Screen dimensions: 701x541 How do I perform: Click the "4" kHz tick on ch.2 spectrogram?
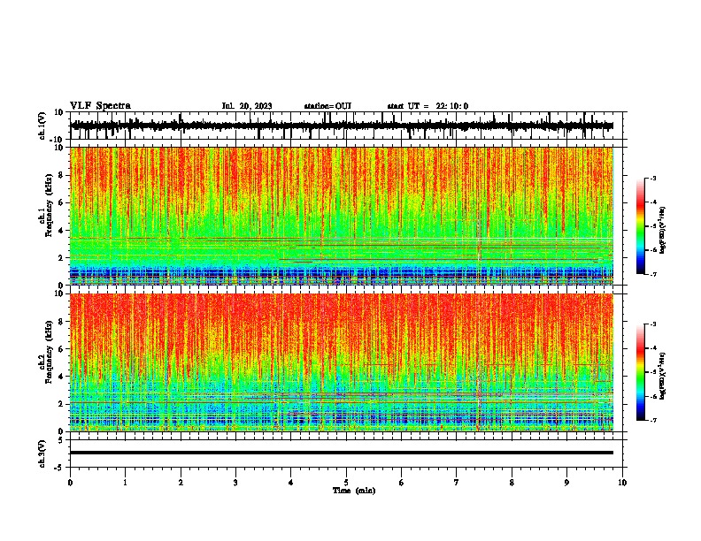[x=62, y=377]
